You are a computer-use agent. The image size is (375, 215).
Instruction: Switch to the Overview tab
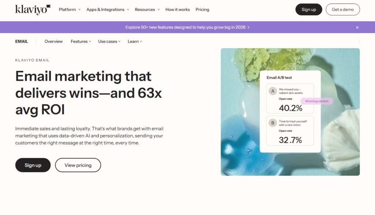53,41
